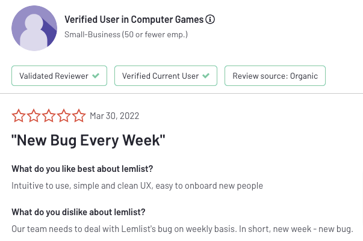Click the first rating star
Image resolution: width=363 pixels, height=241 pixels.
pyautogui.click(x=19, y=115)
